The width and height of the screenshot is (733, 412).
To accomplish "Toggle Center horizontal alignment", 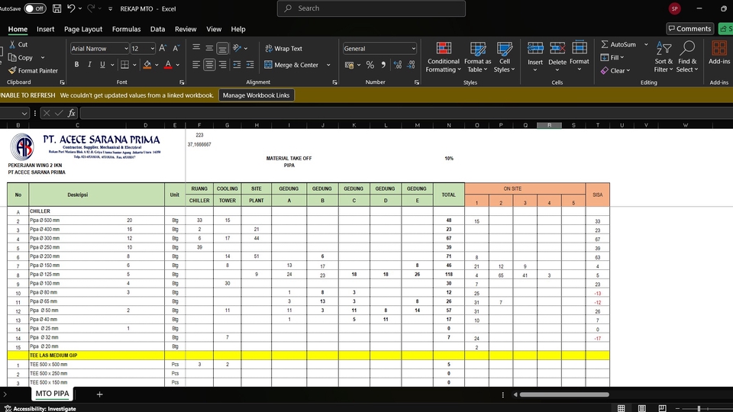I will pyautogui.click(x=209, y=64).
